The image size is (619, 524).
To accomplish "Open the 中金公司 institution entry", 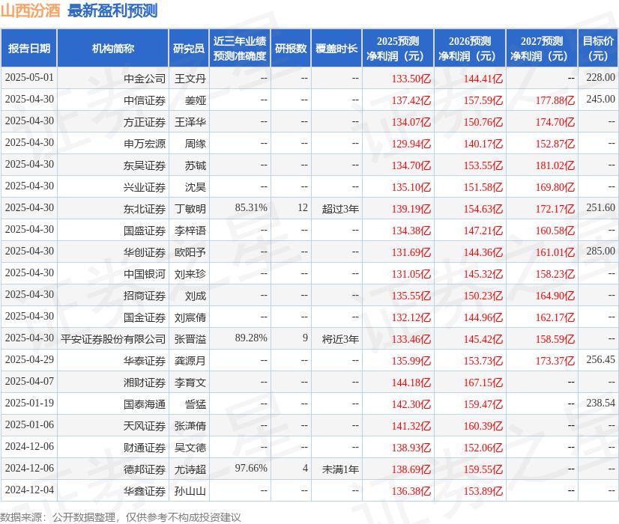I will (145, 78).
